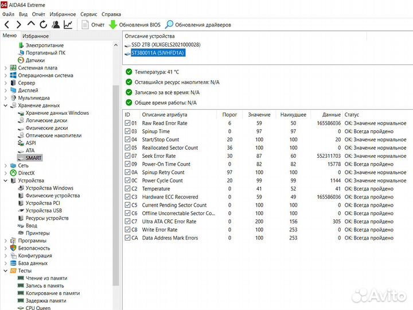
Task: Toggle the Temperature attribute checkbox
Action: click(127, 188)
